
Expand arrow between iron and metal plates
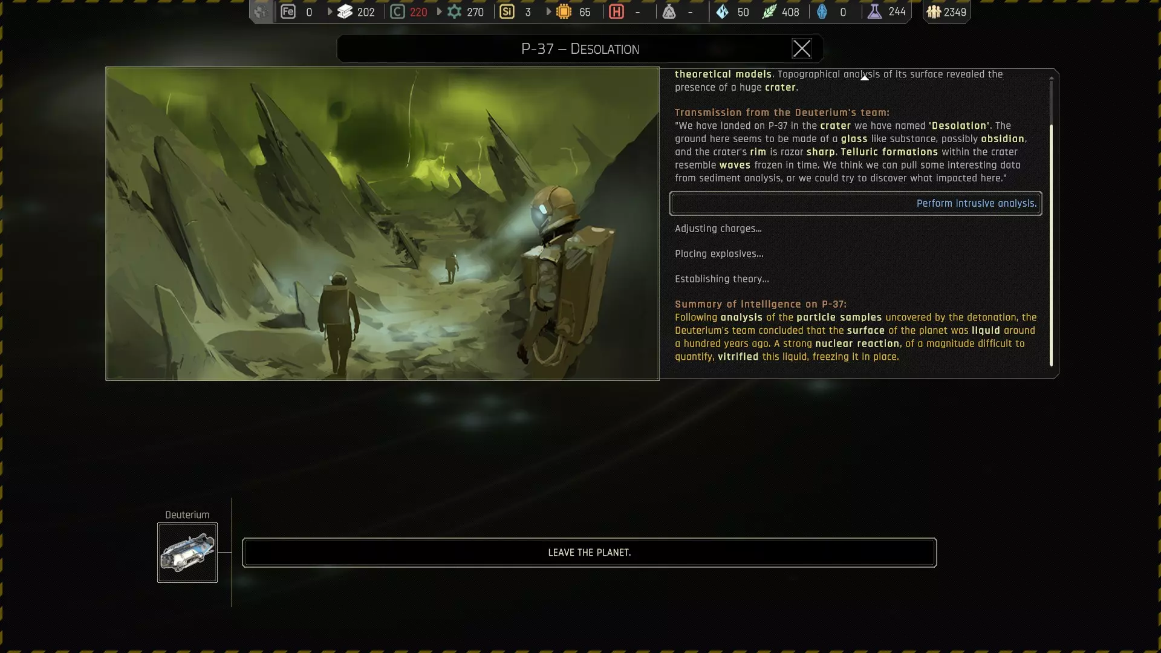click(x=330, y=11)
